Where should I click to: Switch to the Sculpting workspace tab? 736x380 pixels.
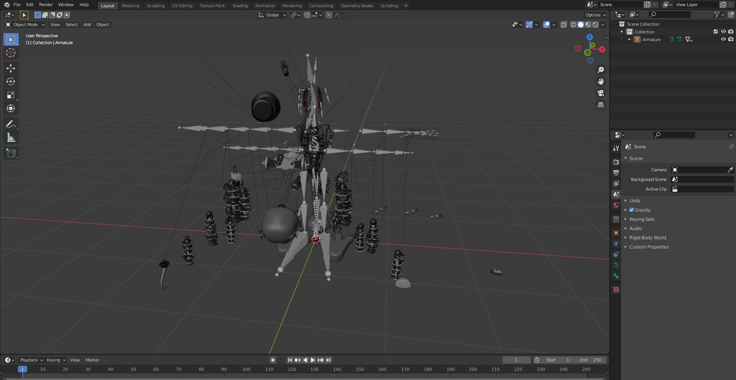pos(156,6)
